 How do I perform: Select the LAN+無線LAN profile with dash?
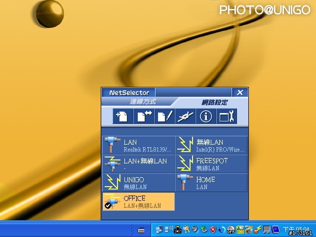(x=138, y=164)
